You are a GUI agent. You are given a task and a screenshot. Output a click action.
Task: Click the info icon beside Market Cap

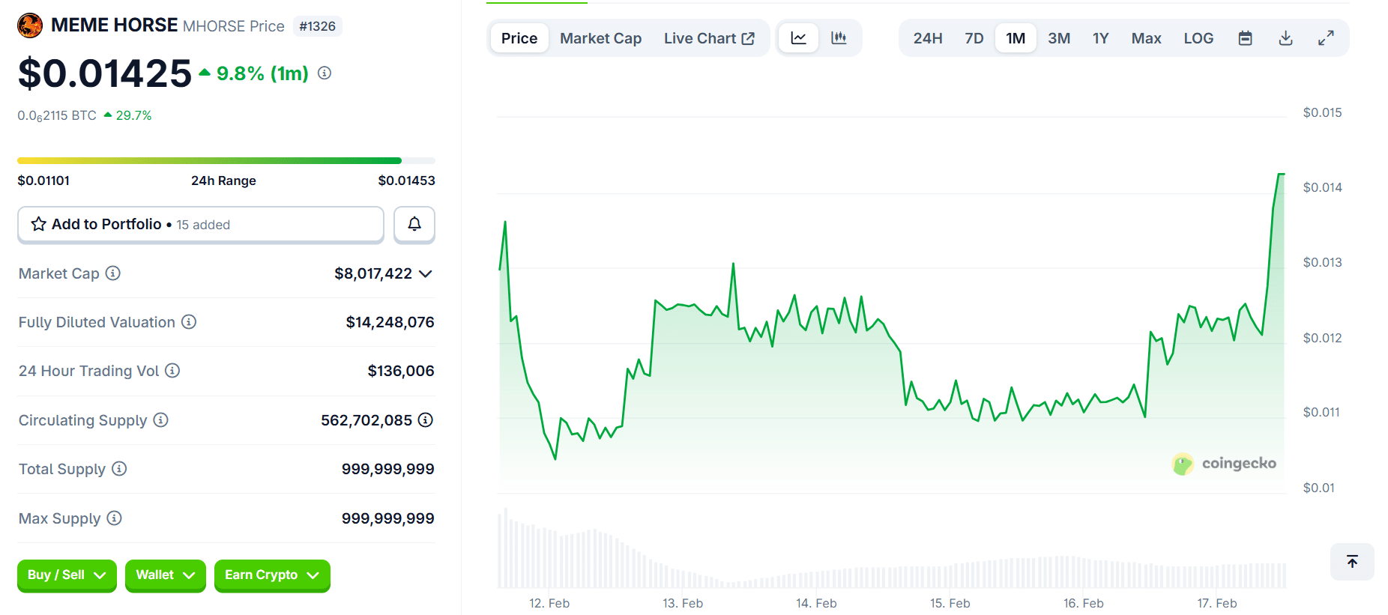113,273
